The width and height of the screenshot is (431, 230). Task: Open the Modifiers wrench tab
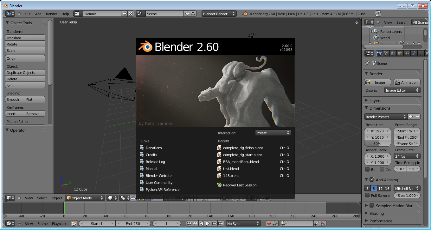[414, 53]
